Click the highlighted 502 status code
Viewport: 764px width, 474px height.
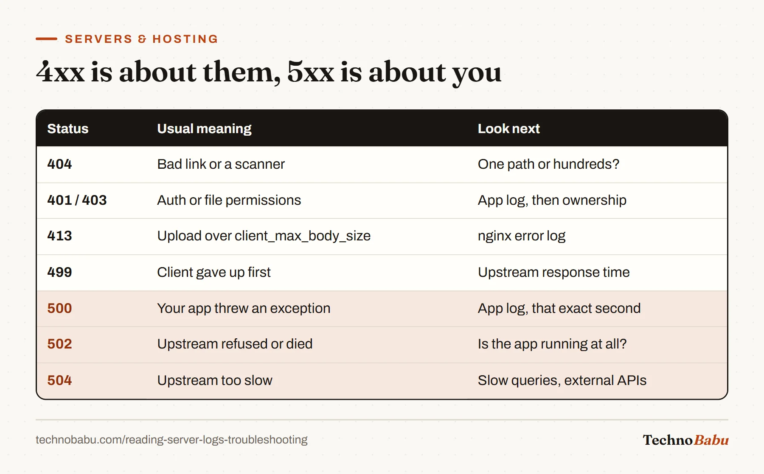(x=59, y=344)
